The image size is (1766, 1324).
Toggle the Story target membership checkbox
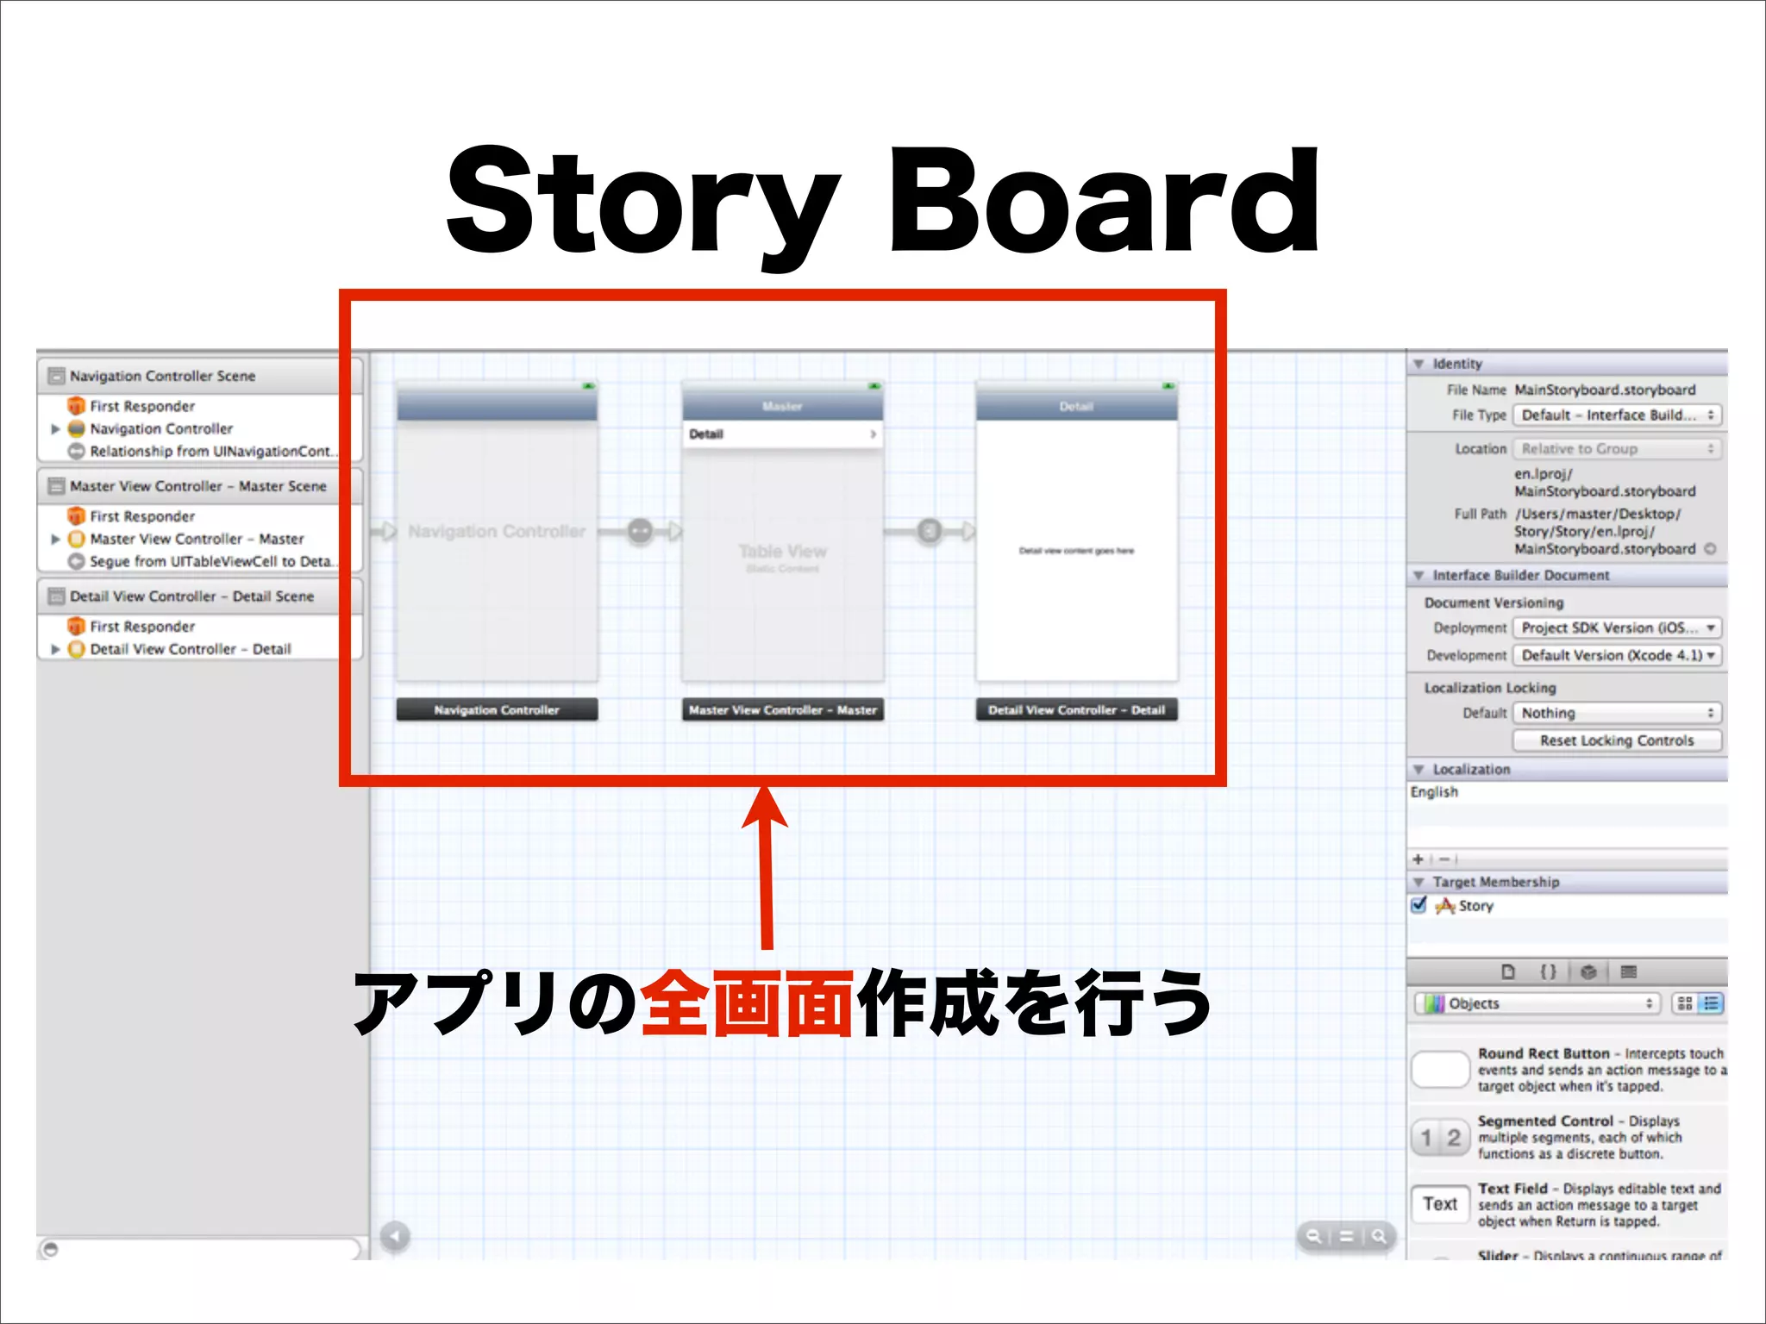(x=1419, y=905)
